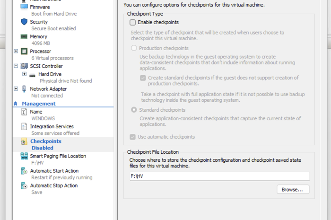Expand the Processor tree node
Screen dimensions: 331x220
(x=17, y=51)
